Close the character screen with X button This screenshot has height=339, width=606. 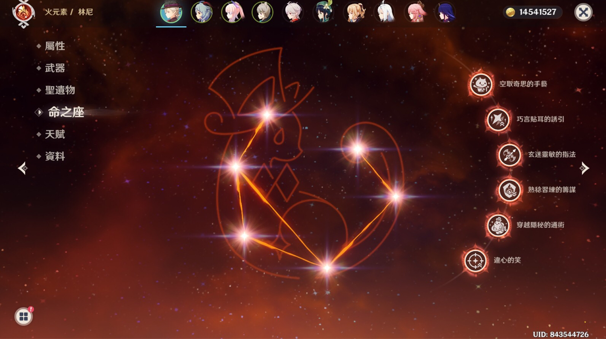coord(583,12)
